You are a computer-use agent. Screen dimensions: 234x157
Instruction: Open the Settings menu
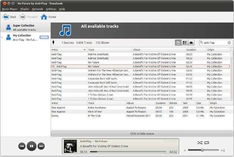(x=51, y=9)
